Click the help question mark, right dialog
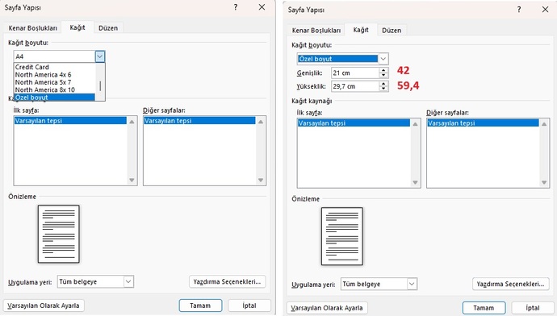557x316 pixels. pos(519,10)
